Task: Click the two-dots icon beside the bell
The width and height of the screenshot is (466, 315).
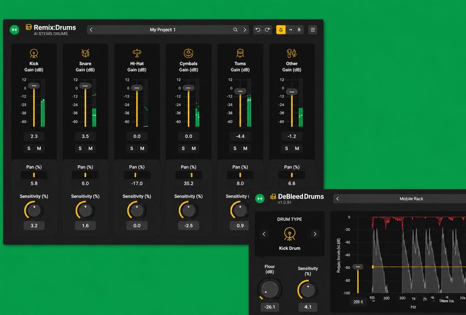Action: pyautogui.click(x=290, y=30)
